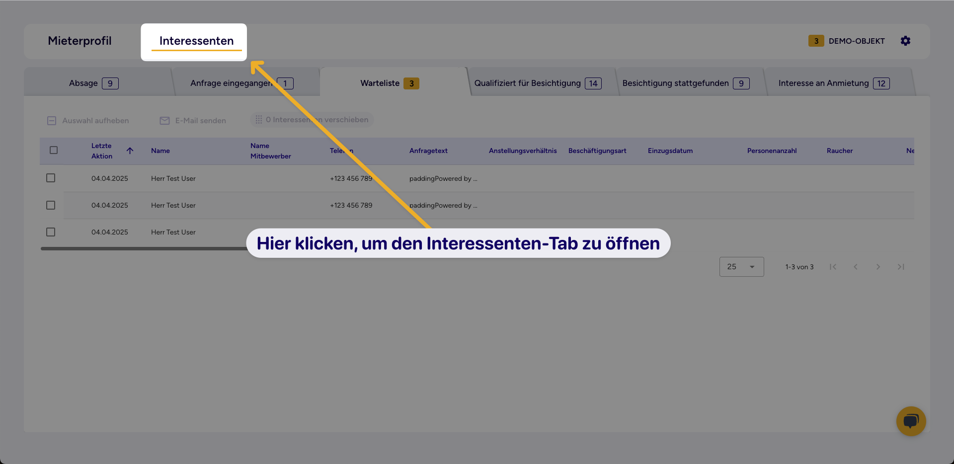Select the first Herr Test User row checkbox

[x=50, y=177]
